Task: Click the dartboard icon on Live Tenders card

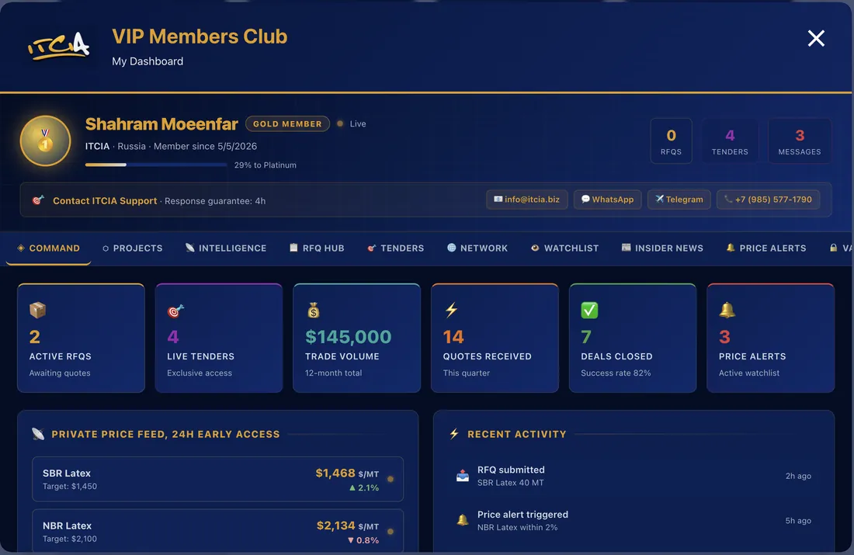Action: click(x=175, y=310)
